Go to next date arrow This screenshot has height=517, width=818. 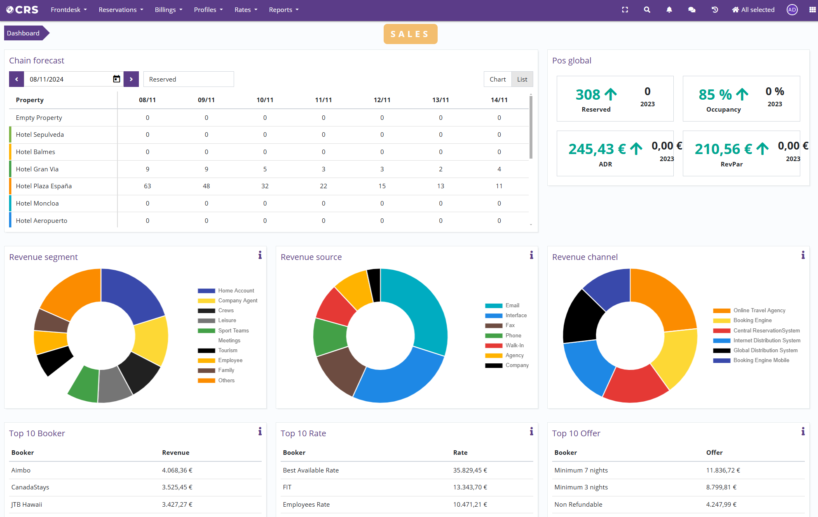[131, 79]
